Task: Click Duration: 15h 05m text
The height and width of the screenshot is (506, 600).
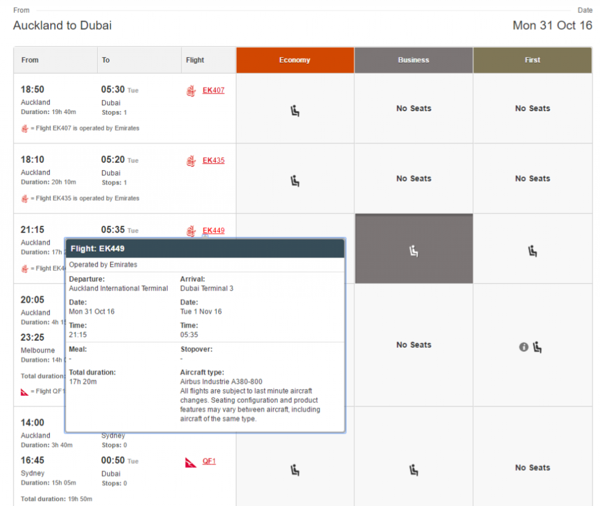Action: click(49, 483)
